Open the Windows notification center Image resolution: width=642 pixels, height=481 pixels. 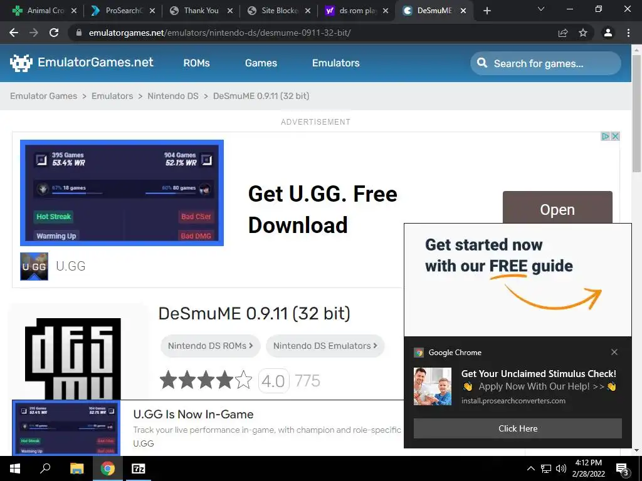pos(623,470)
